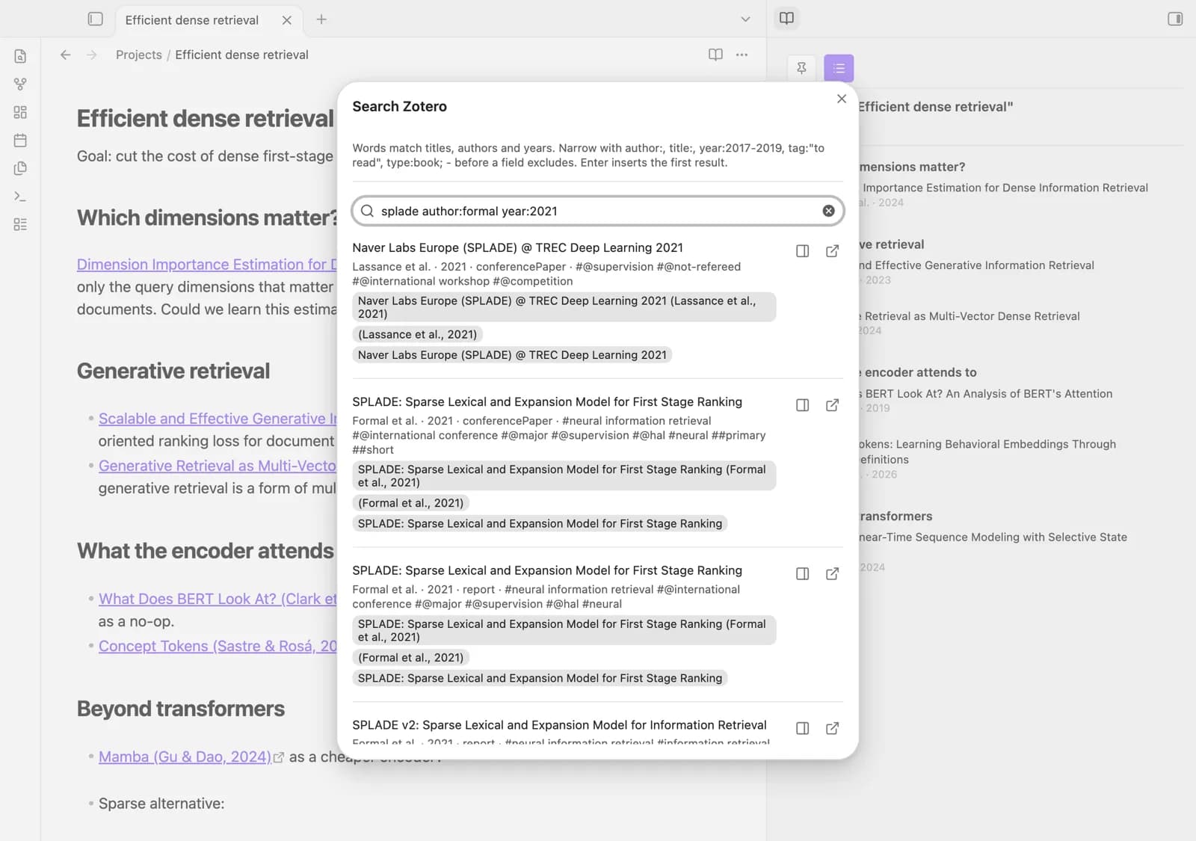
Task: Insert SPLADE report title with citation chip
Action: 564,630
